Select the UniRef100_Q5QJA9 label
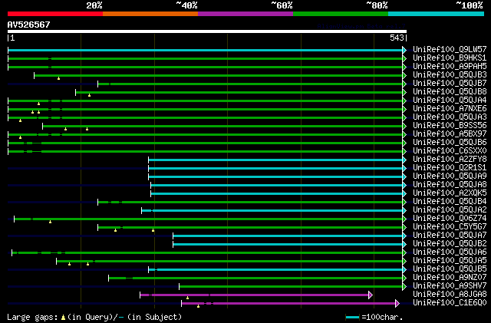Screen dimensions: 491x323 coord(450,176)
